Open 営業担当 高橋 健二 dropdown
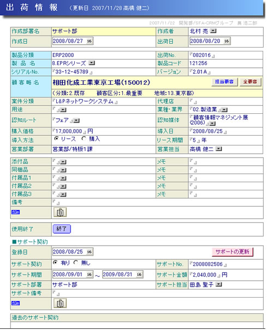273x331 pixels. [219, 149]
